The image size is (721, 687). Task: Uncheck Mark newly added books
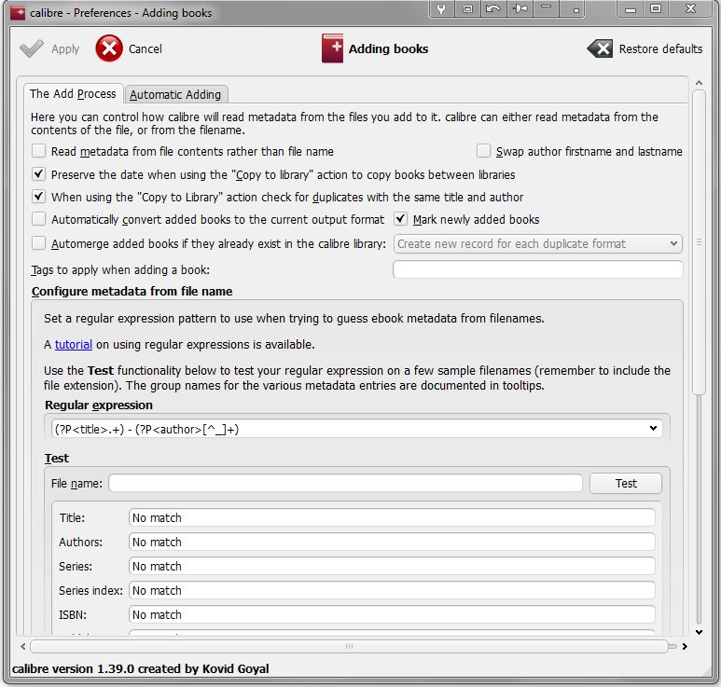pos(400,219)
